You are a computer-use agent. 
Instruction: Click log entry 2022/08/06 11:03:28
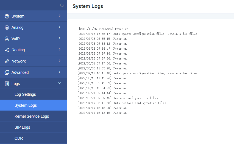coord(102,68)
